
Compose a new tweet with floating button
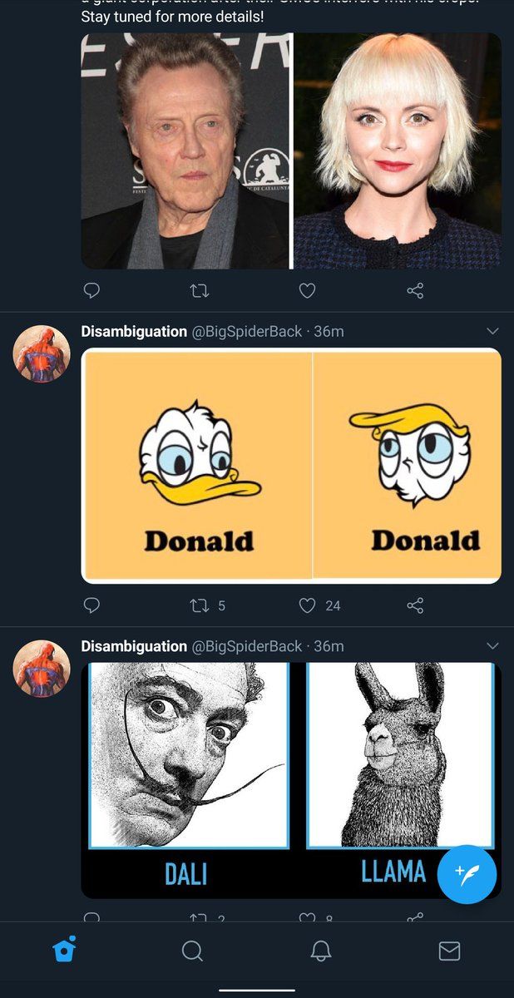(x=467, y=873)
